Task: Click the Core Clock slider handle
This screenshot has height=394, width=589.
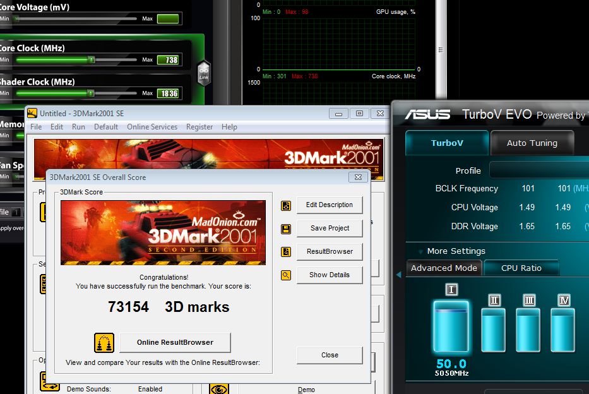Action: [x=92, y=59]
